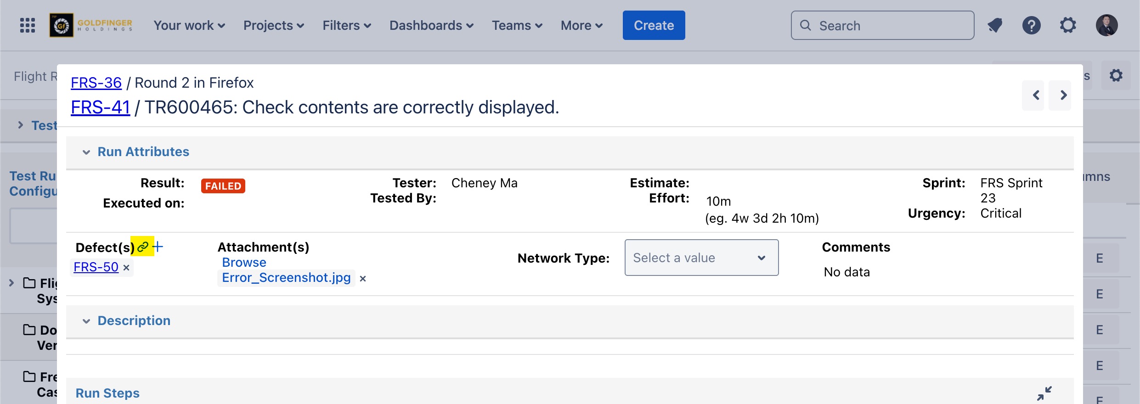Open the FRS-41 issue link

pyautogui.click(x=100, y=107)
